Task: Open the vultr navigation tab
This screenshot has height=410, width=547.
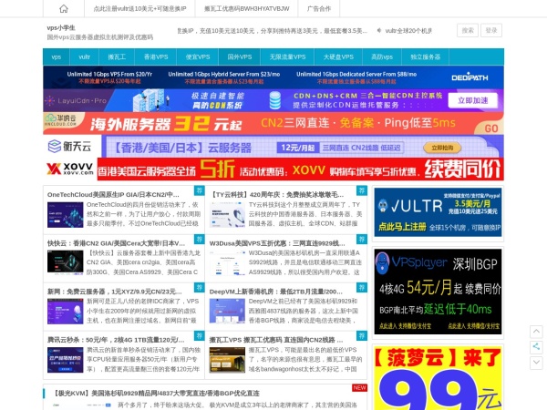Action: (x=84, y=56)
